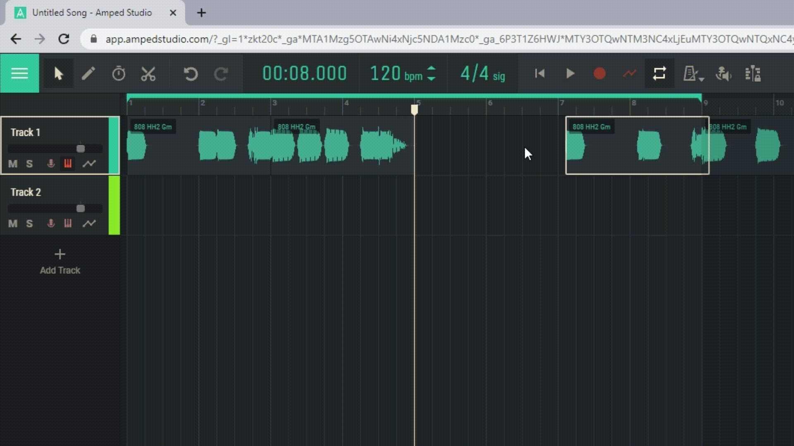Screen dimensions: 794x446
Task: Click the Redo arrow icon
Action: coord(220,73)
